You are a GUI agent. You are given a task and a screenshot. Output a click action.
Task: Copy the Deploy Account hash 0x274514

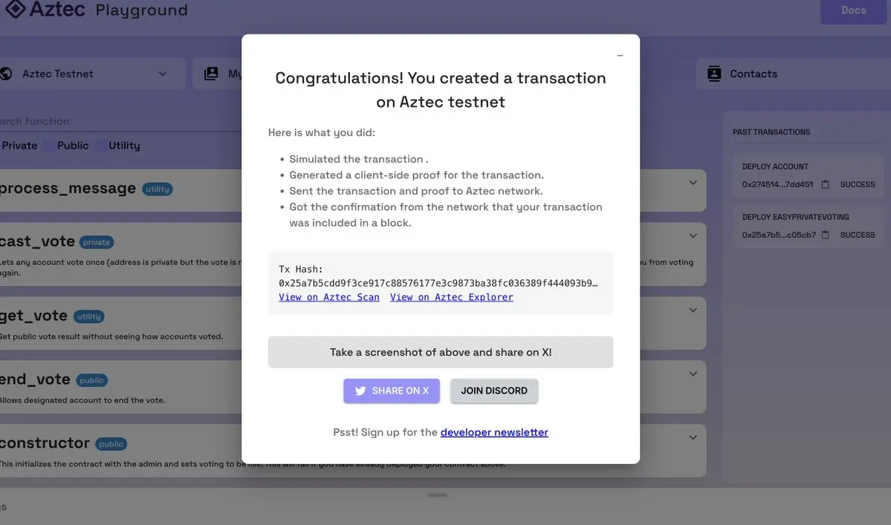(x=825, y=184)
